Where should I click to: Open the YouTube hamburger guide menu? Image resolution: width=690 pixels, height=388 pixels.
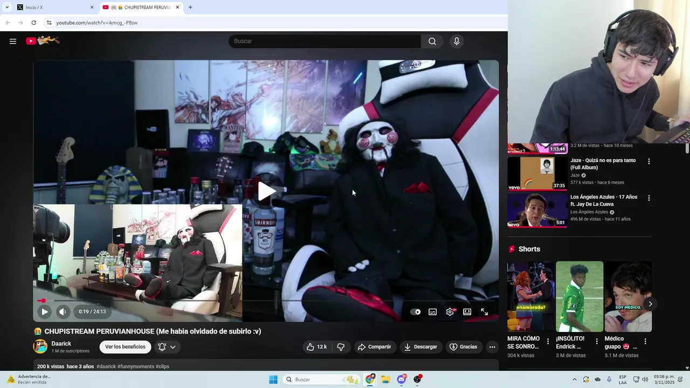13,41
